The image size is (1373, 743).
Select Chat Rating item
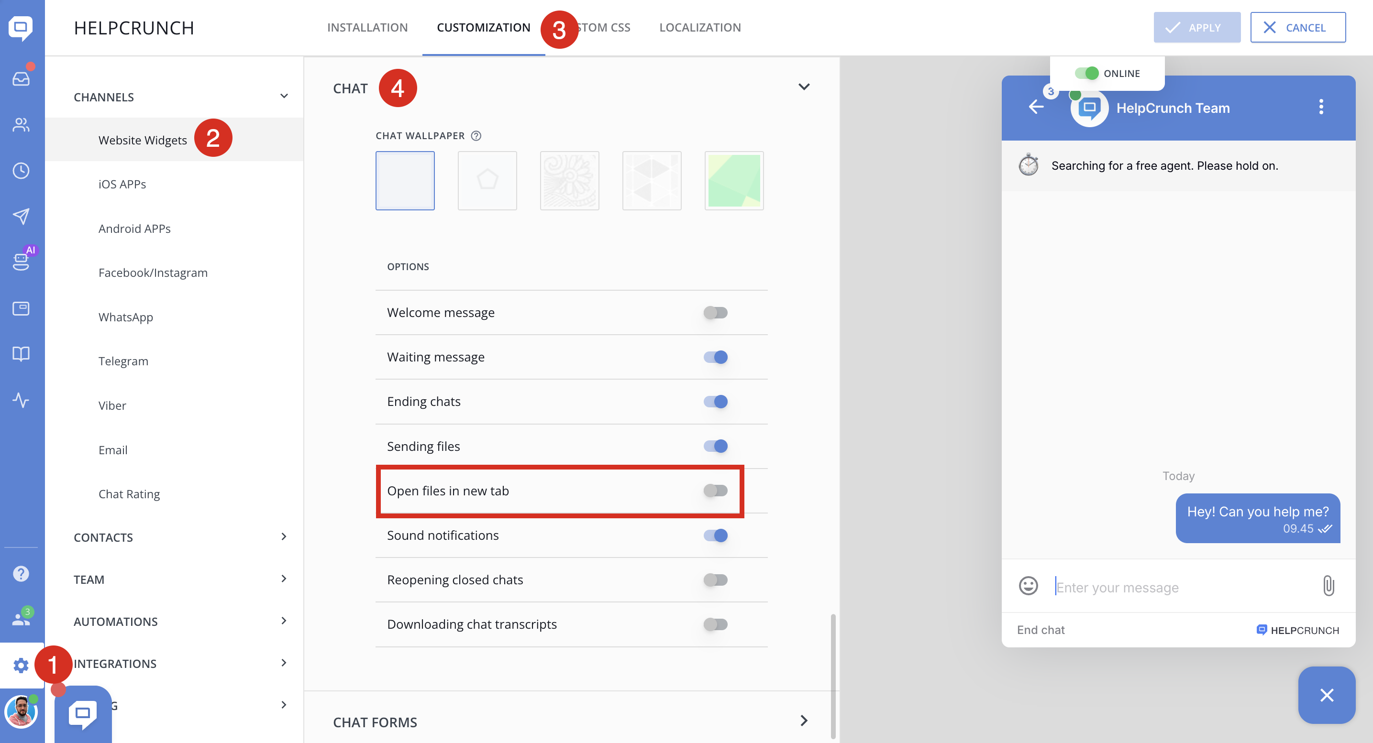coord(129,494)
